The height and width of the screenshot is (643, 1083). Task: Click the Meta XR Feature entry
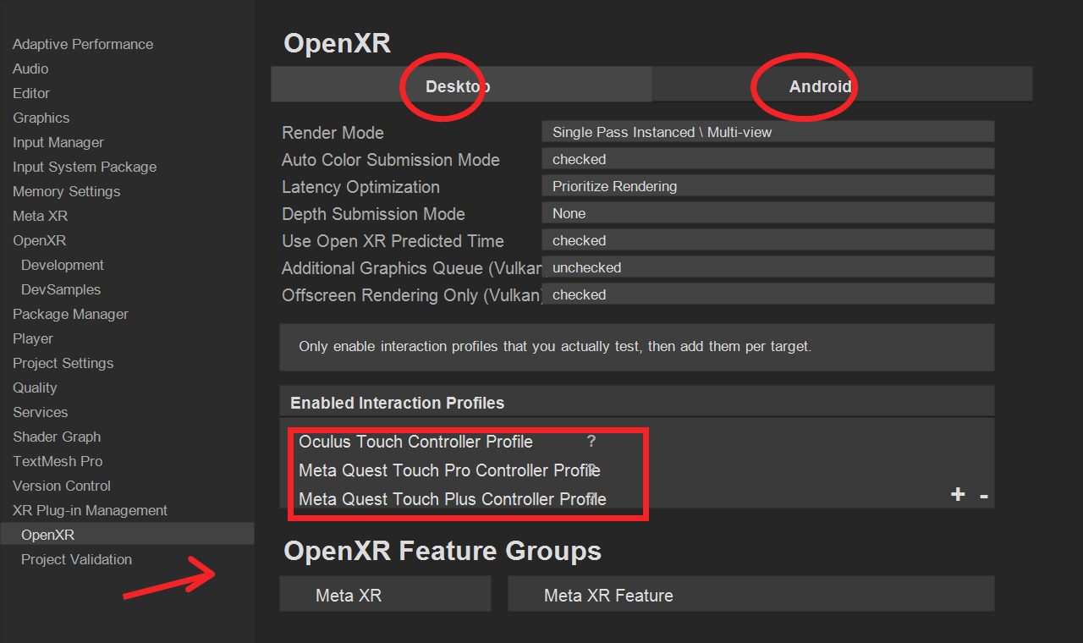click(x=751, y=595)
